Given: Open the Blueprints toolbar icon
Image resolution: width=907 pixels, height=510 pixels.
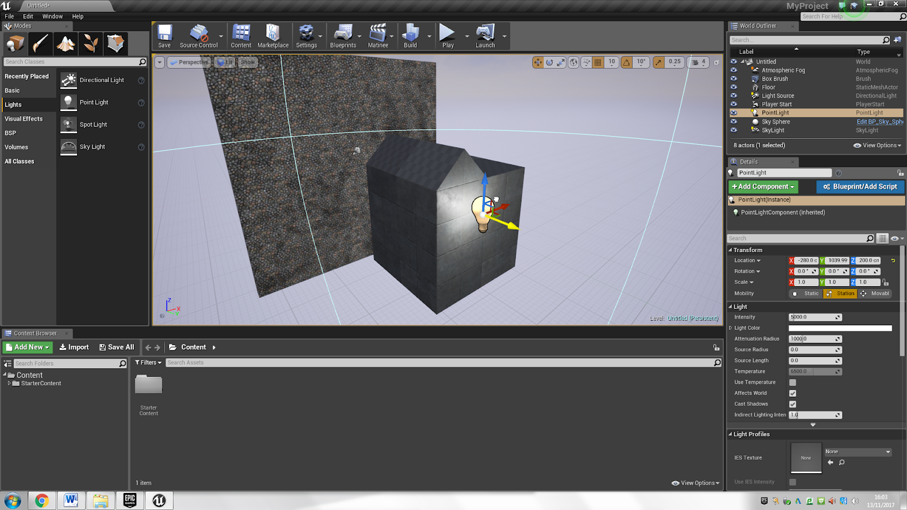Looking at the screenshot, I should 343,36.
